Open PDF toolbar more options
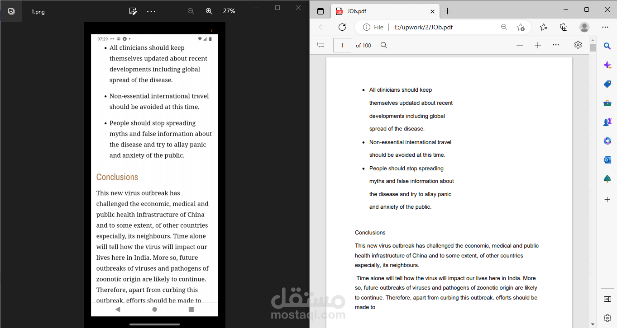 (x=556, y=45)
